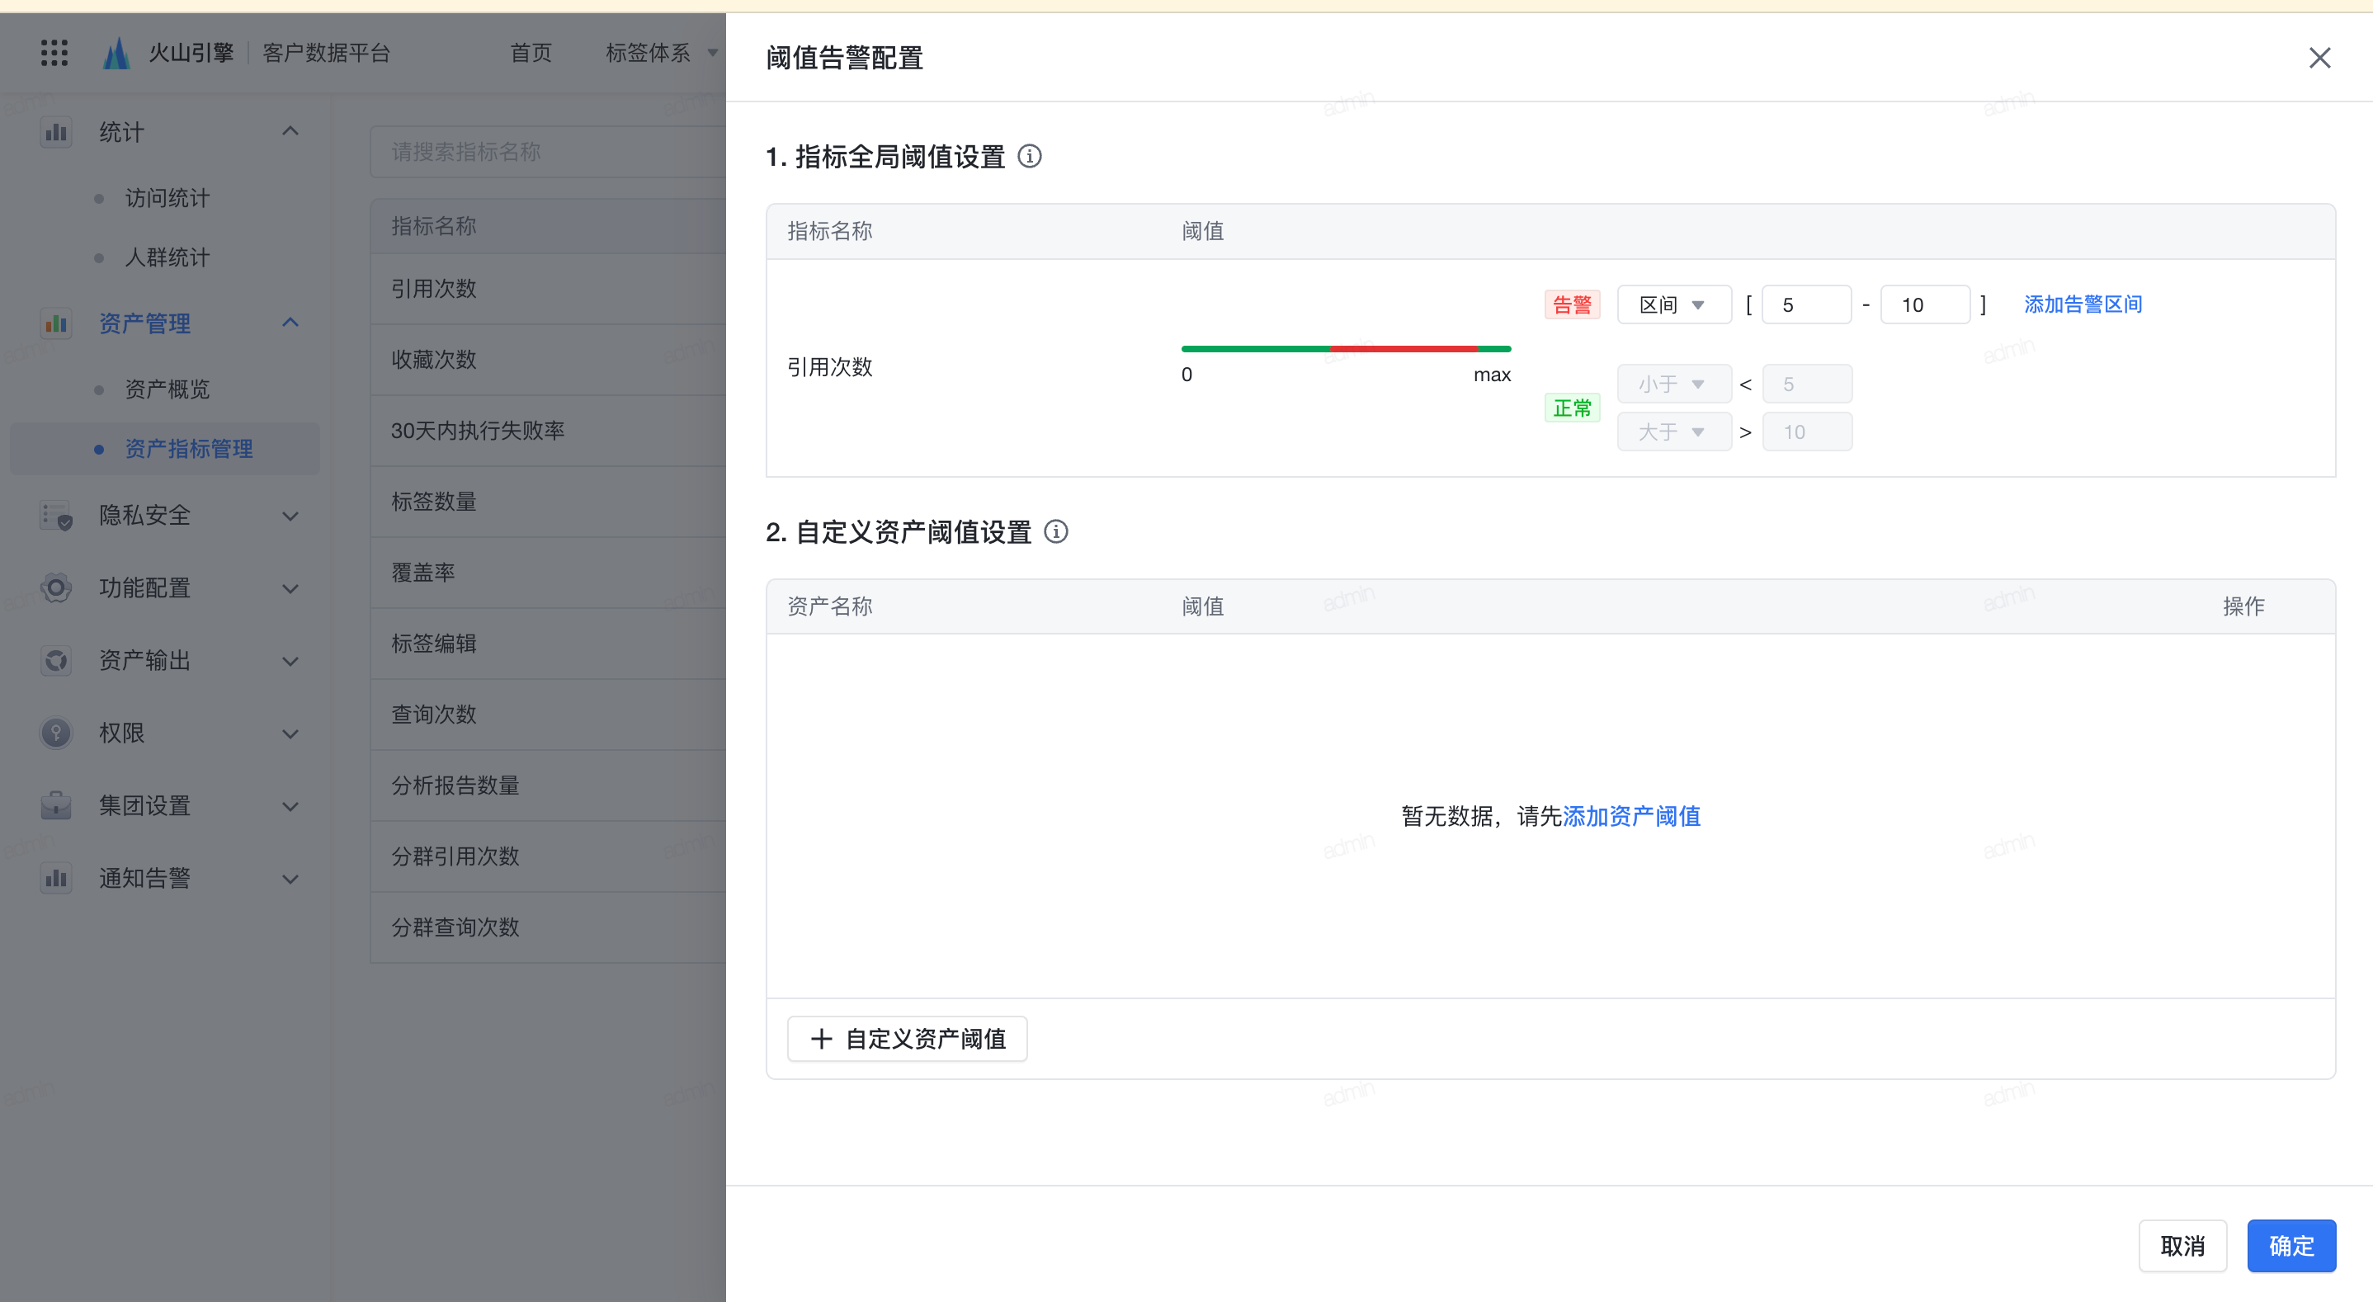
Task: Click the 资产管理 sidebar icon
Action: pyautogui.click(x=56, y=323)
